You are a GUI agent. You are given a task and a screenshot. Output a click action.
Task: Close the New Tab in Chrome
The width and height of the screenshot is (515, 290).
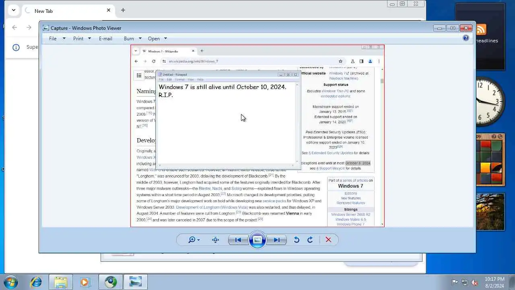point(109,10)
